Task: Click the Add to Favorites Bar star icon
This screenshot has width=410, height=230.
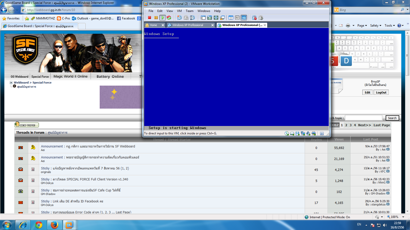Action: click(27, 18)
